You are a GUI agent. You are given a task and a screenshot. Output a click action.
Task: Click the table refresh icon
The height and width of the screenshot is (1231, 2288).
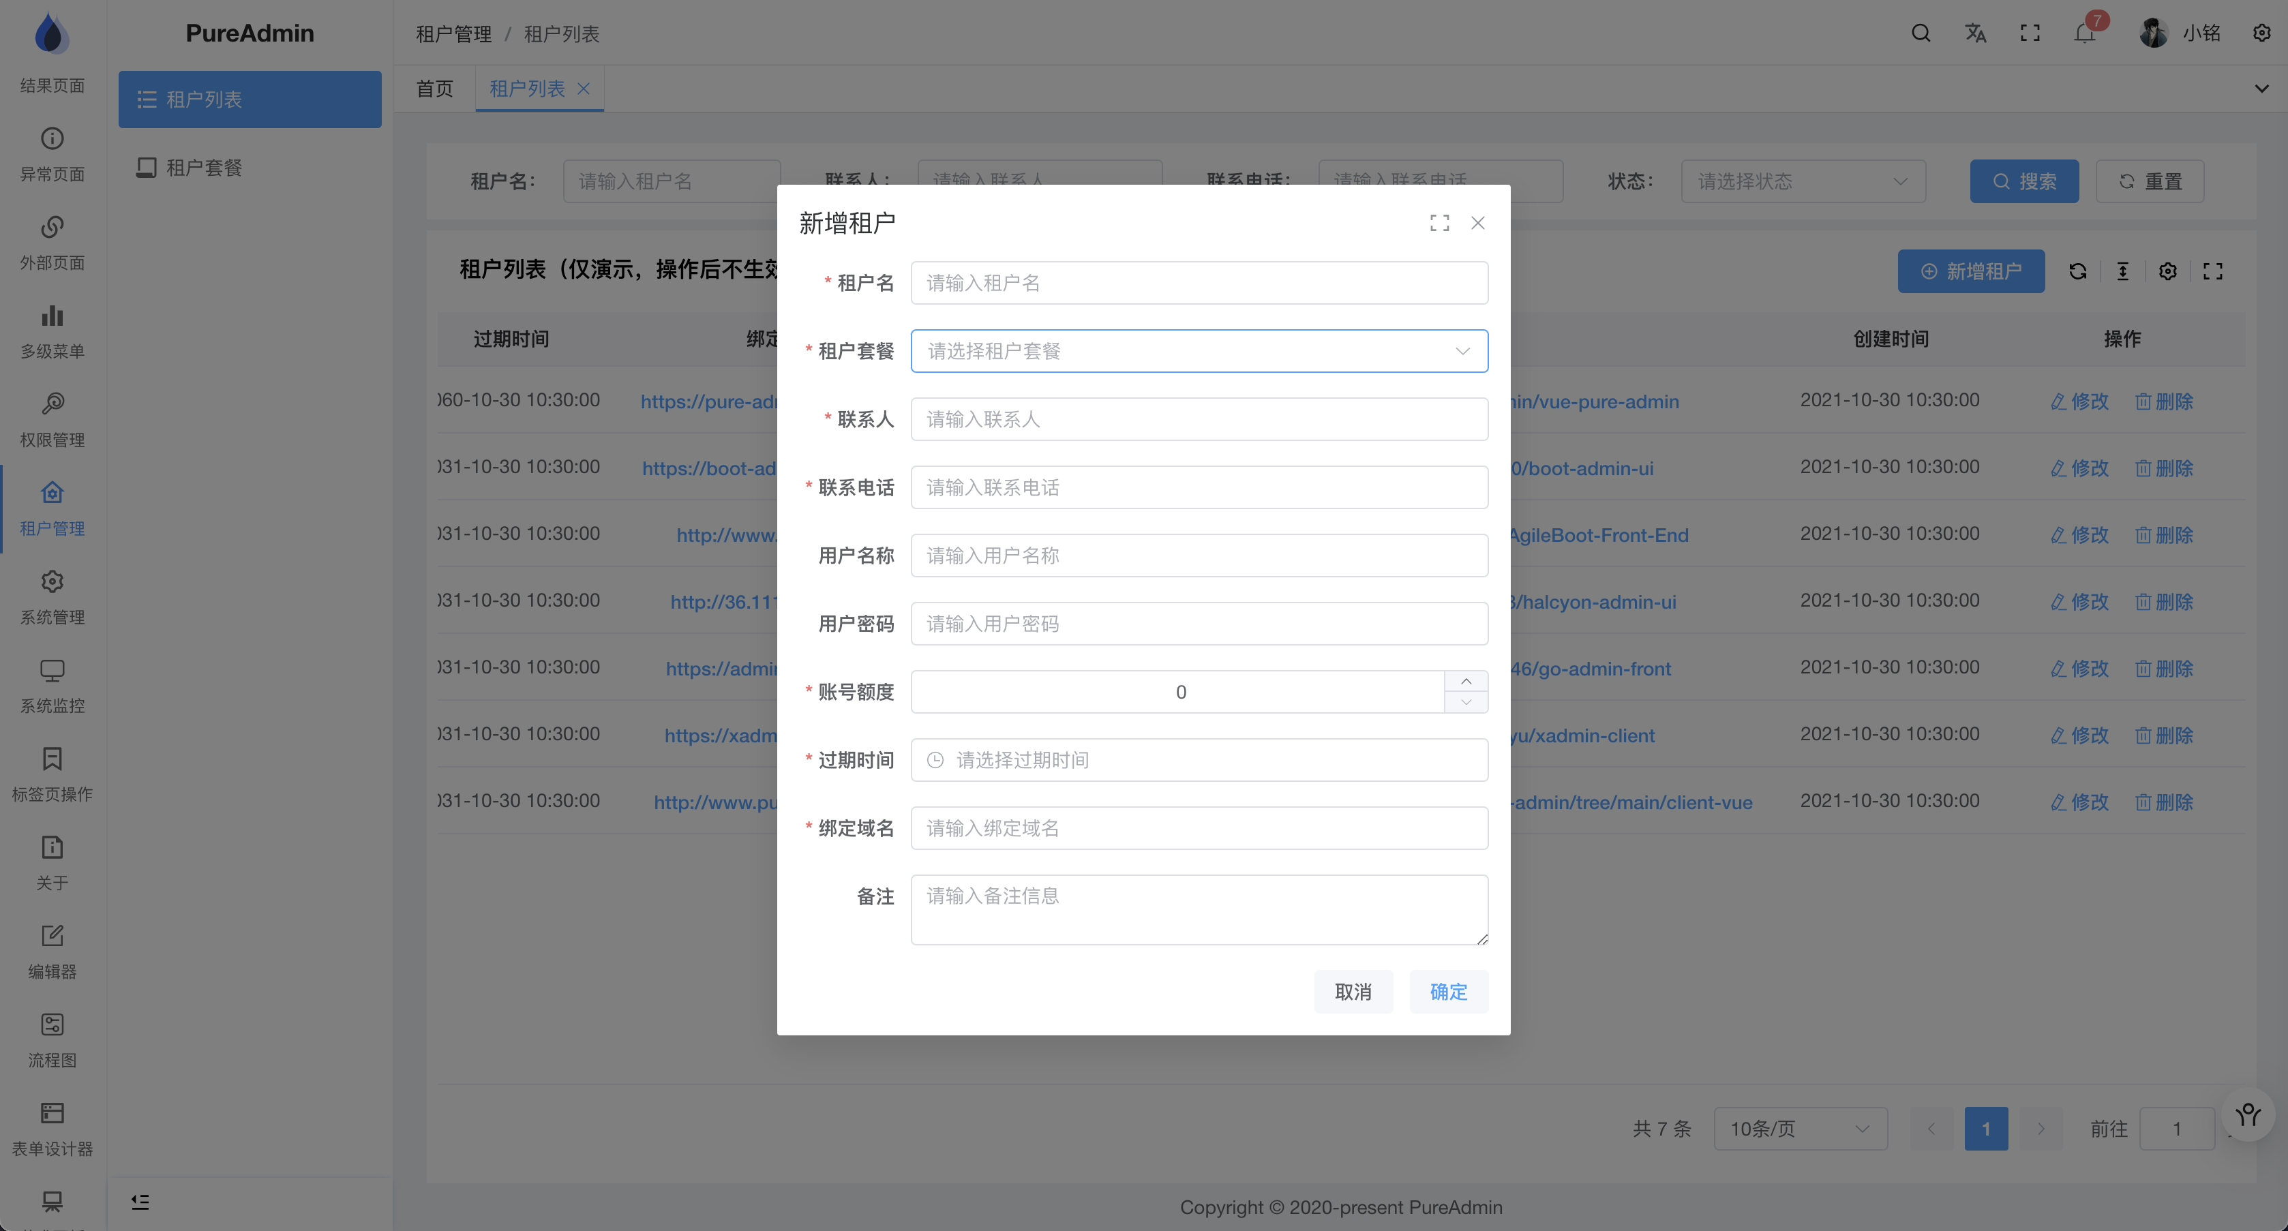(x=2077, y=272)
